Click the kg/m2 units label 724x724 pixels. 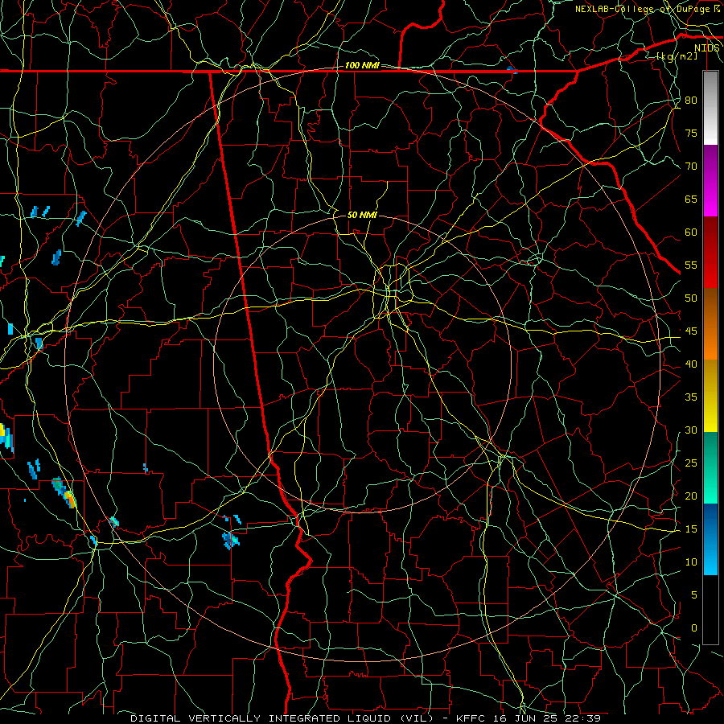click(x=677, y=56)
